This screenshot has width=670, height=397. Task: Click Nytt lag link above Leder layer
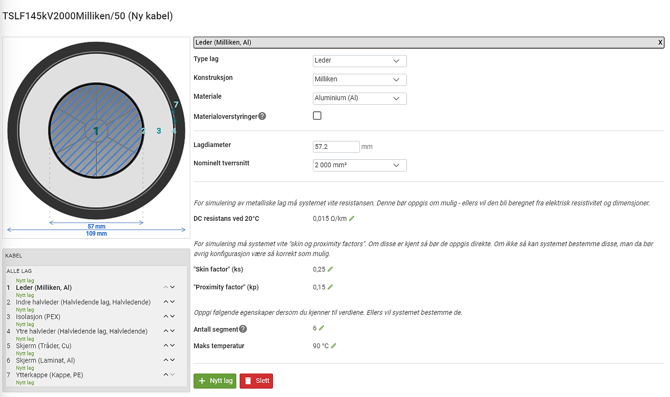click(x=25, y=280)
